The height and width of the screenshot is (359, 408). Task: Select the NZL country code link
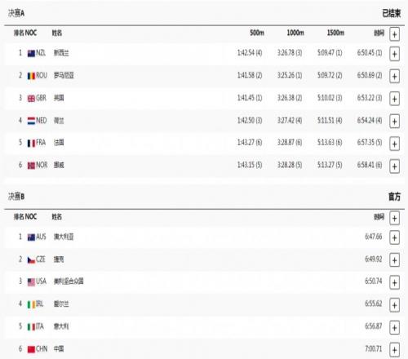(x=41, y=53)
